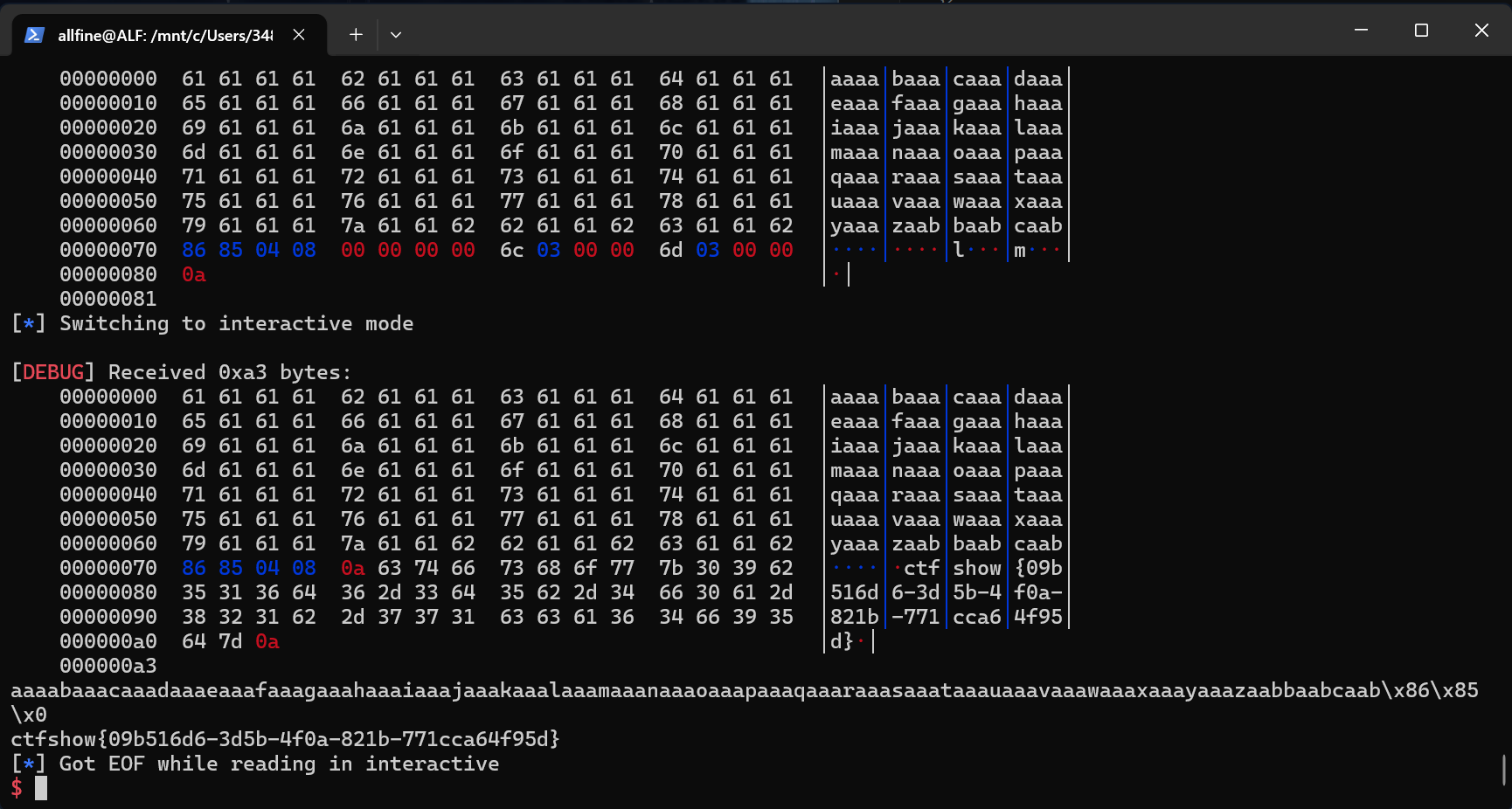This screenshot has height=809, width=1512.
Task: Click the red $ prompt symbol
Action: point(17,788)
